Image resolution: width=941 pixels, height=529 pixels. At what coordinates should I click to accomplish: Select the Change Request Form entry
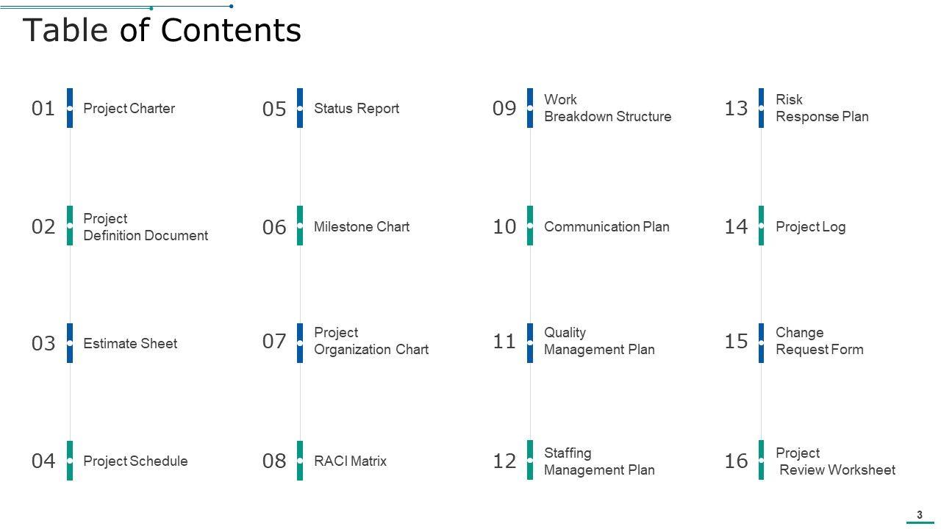click(819, 342)
